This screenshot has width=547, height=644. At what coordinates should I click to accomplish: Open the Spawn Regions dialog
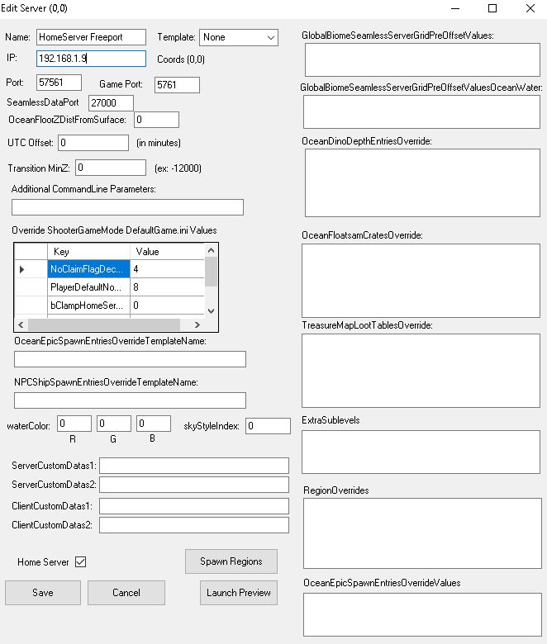pos(231,561)
